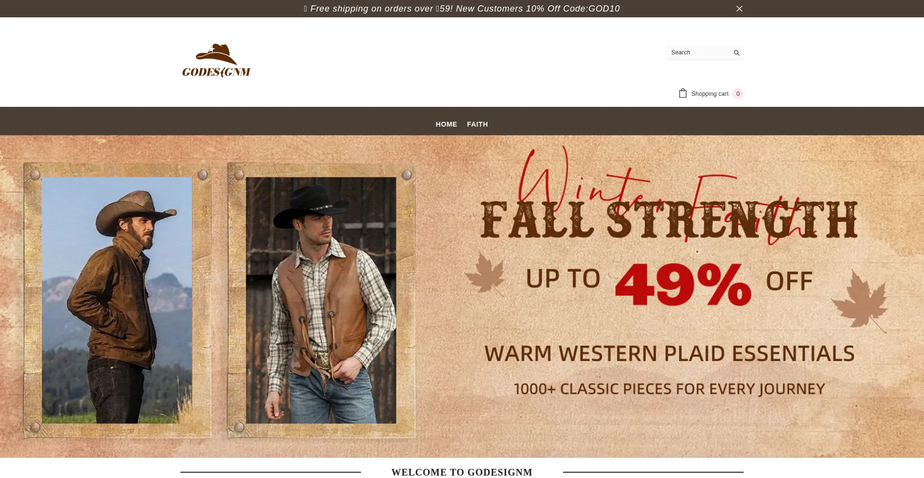Go to the HOME menu item
The height and width of the screenshot is (478, 924).
point(446,124)
